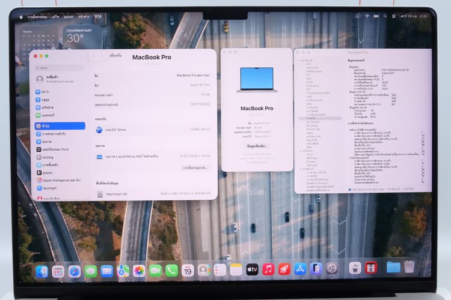Select the green Battery item in the Settings sidebar
451x300 pixels.
click(60, 115)
